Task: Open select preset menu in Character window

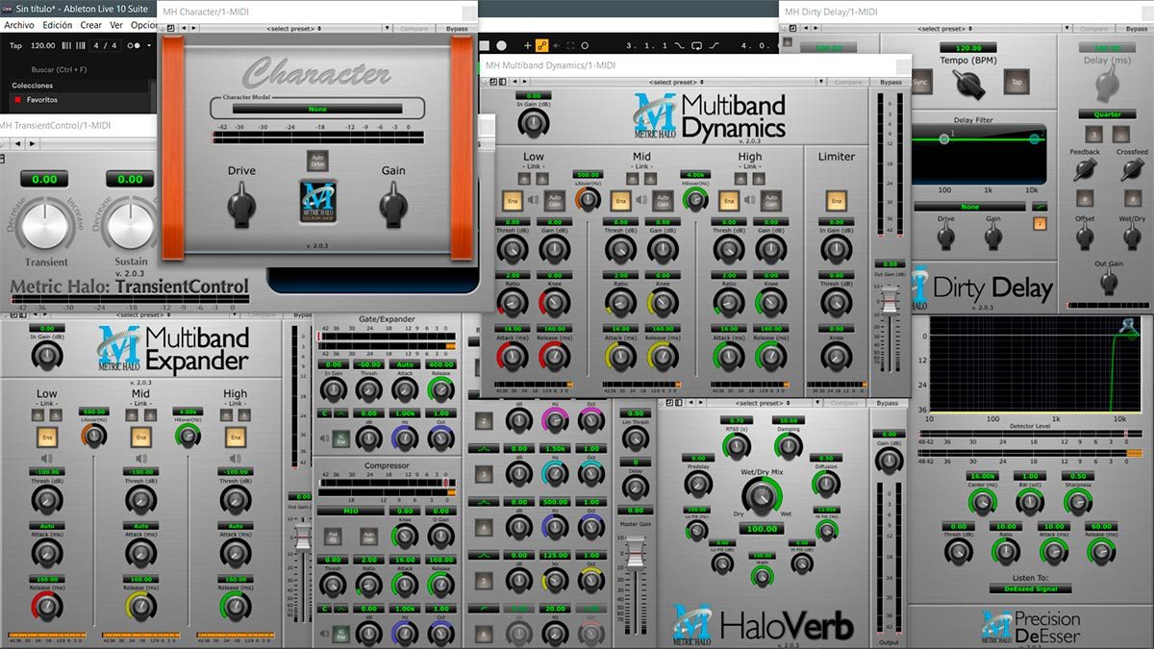Action: (293, 29)
